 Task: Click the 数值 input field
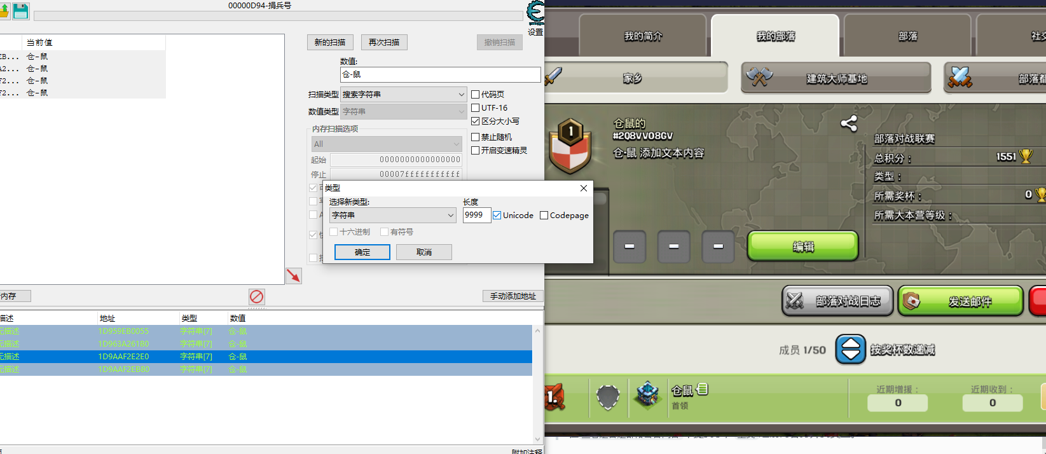pos(441,74)
